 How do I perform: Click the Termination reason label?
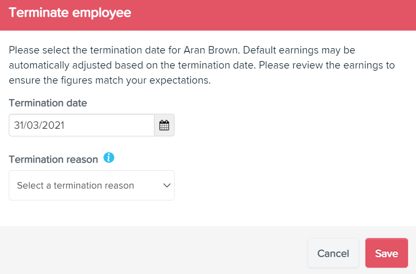click(x=53, y=159)
